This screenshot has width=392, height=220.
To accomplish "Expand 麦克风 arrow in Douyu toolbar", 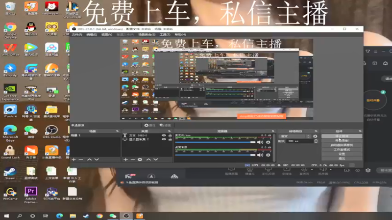I will [312, 170].
